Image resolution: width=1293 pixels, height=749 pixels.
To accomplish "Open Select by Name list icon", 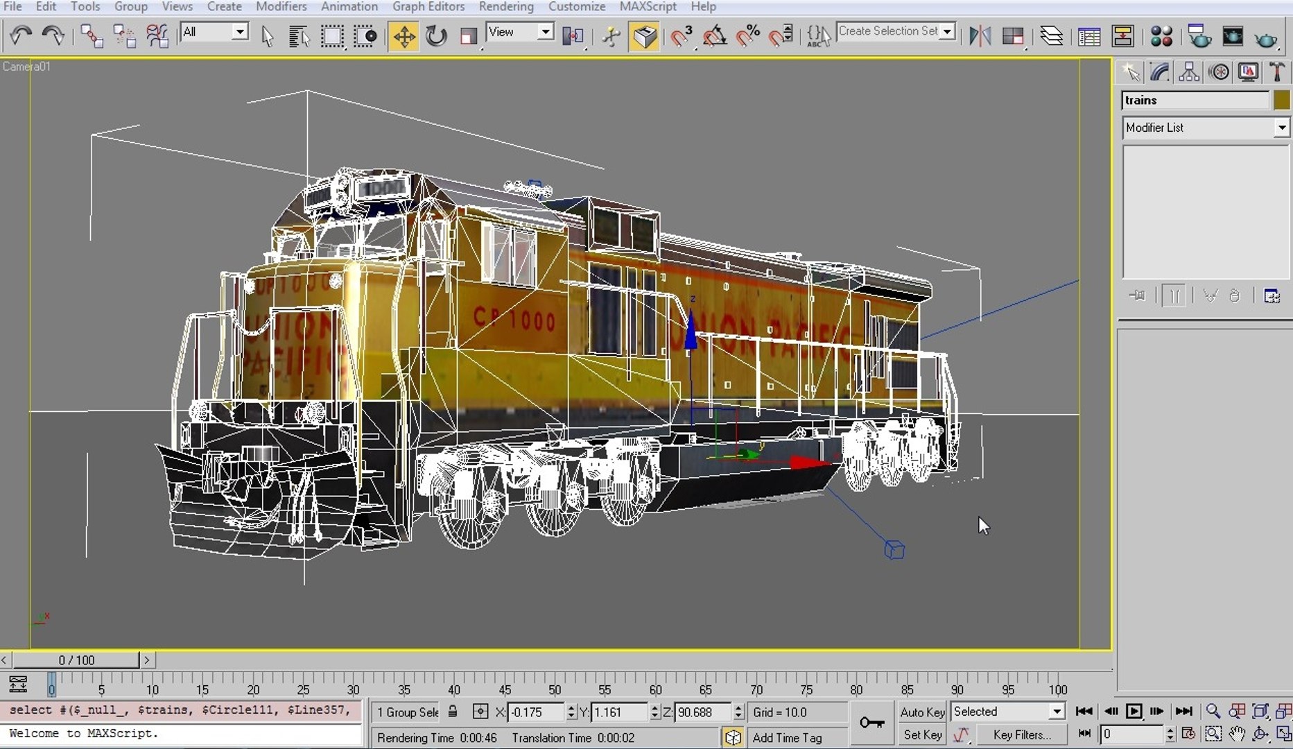I will [299, 35].
